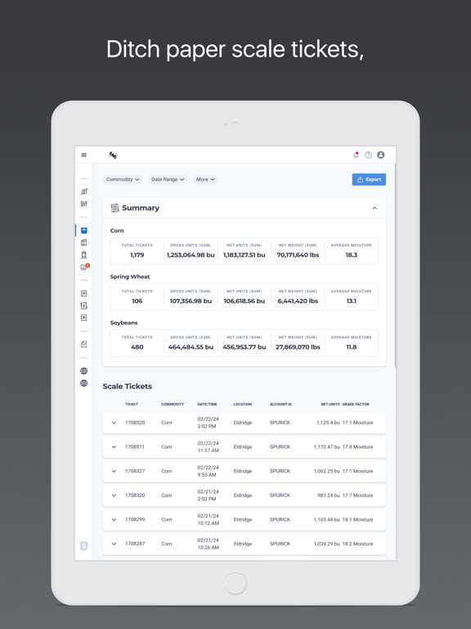Click date 02/22/24 9:53 AM cell

coord(207,471)
